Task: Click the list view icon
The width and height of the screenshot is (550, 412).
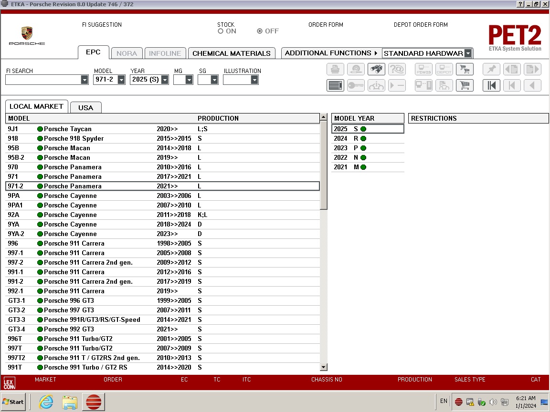Action: 335,85
